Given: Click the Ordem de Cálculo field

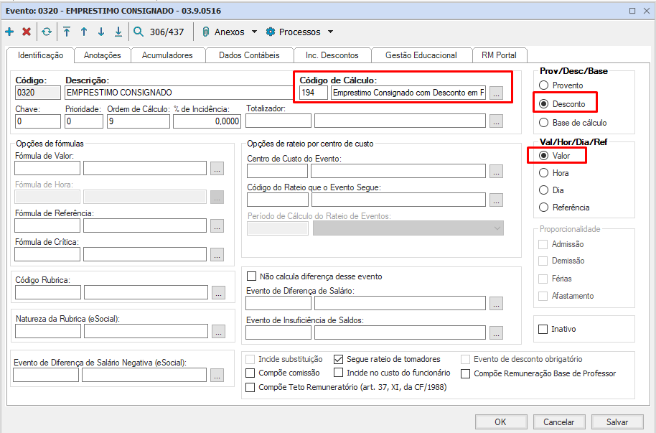Looking at the screenshot, I should (x=139, y=121).
